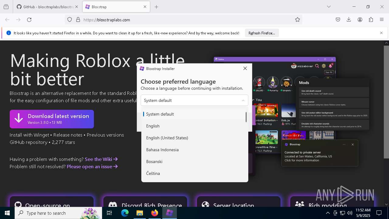Click the page vertical scrollbar

(386, 102)
